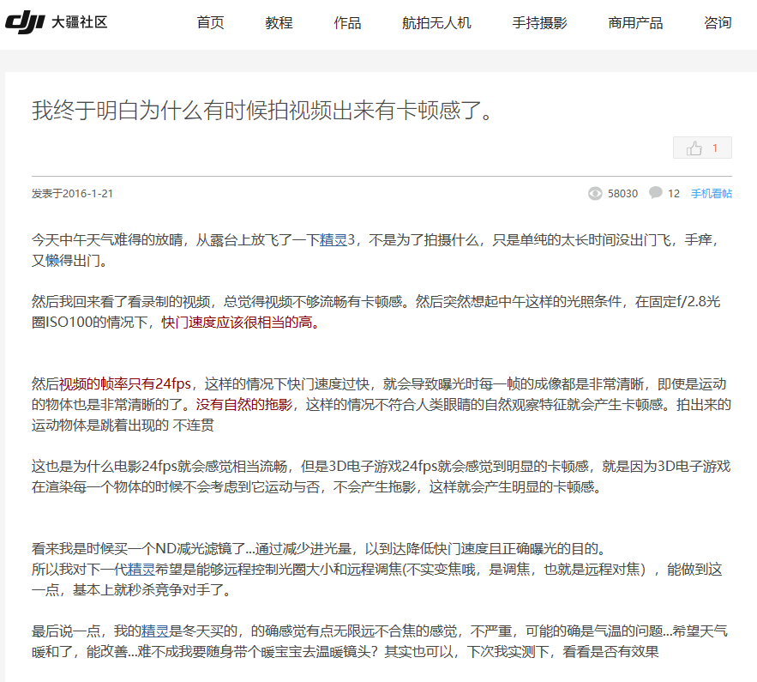
Task: Click the 大疆社区 site title
Action: (79, 22)
